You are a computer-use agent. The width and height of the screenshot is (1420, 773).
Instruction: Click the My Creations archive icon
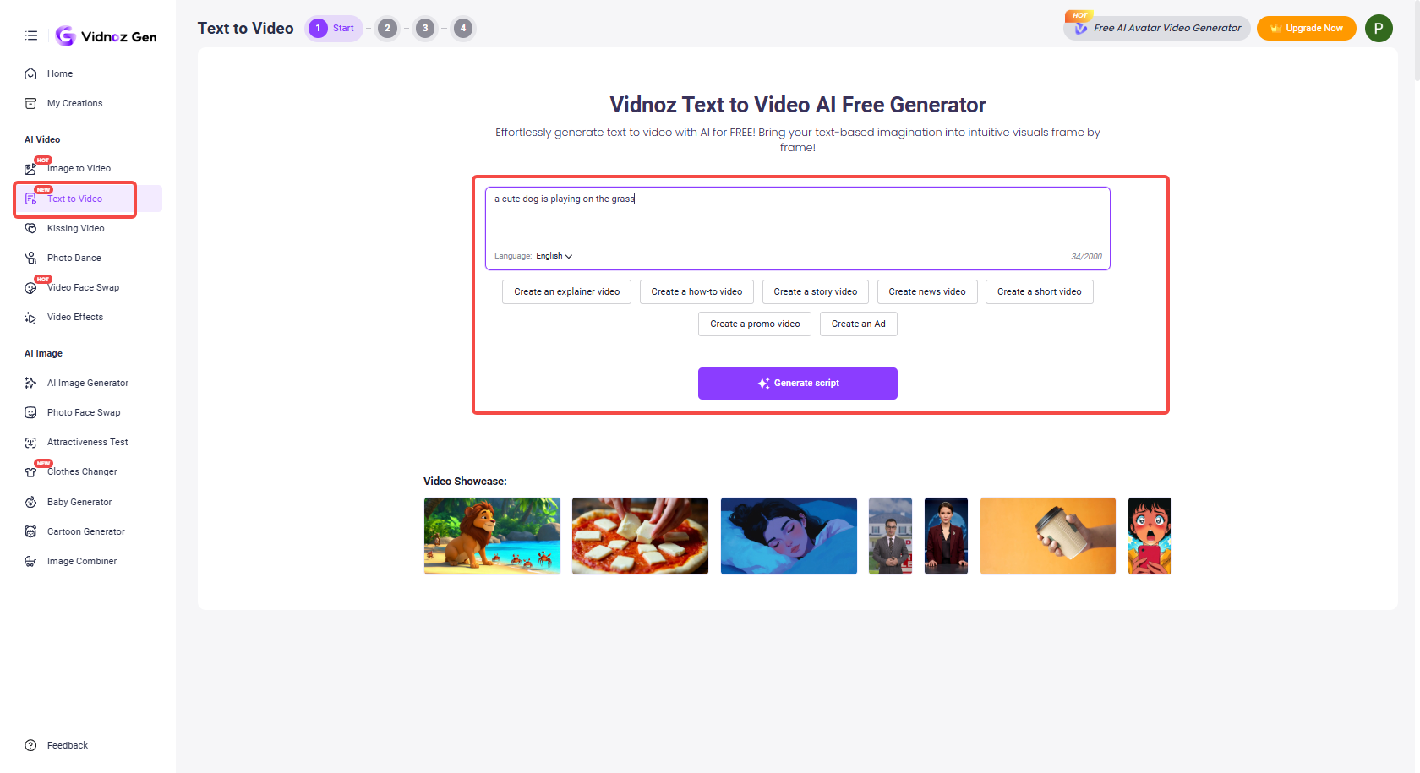pos(30,103)
